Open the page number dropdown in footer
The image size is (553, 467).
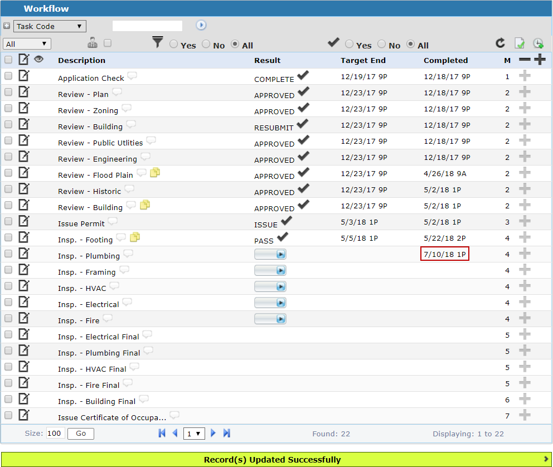click(194, 433)
